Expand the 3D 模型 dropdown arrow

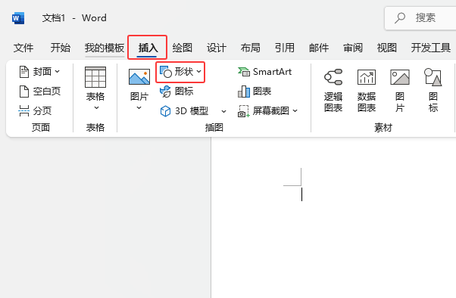tap(223, 111)
